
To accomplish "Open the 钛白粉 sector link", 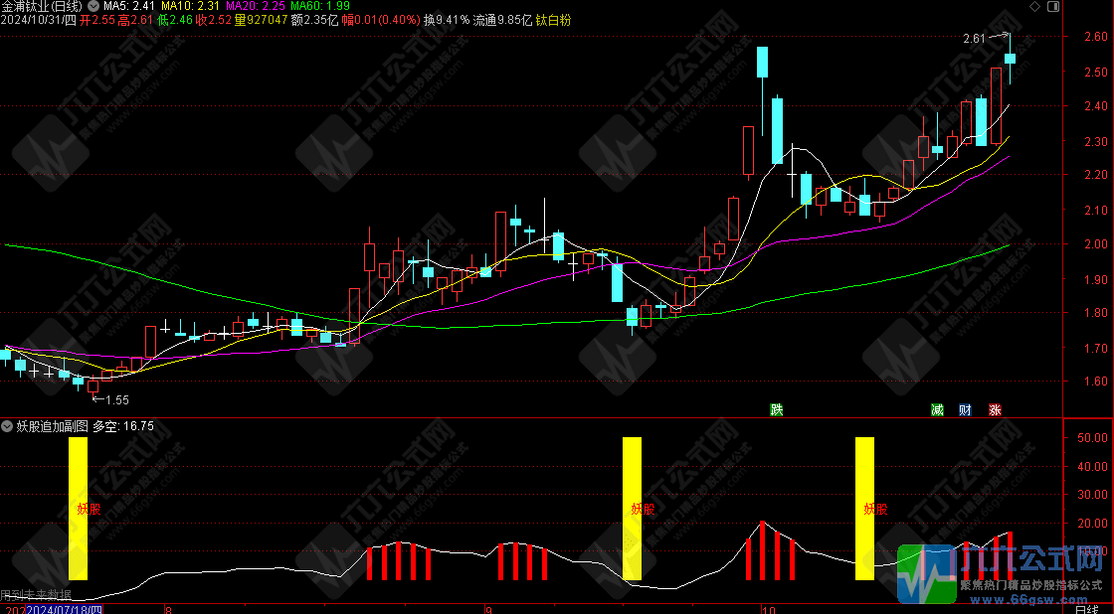I will (x=553, y=21).
